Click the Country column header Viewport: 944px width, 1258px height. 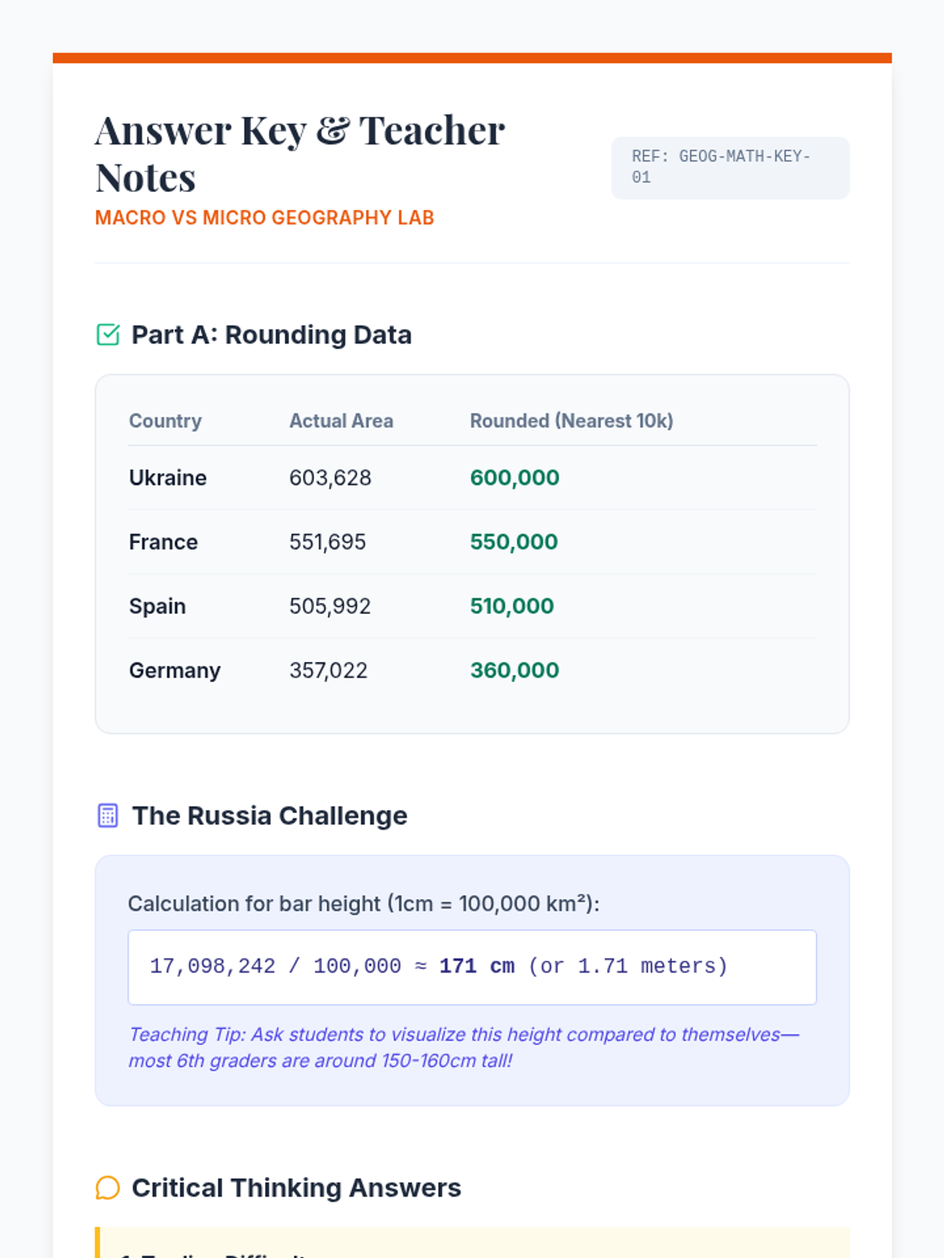(165, 421)
